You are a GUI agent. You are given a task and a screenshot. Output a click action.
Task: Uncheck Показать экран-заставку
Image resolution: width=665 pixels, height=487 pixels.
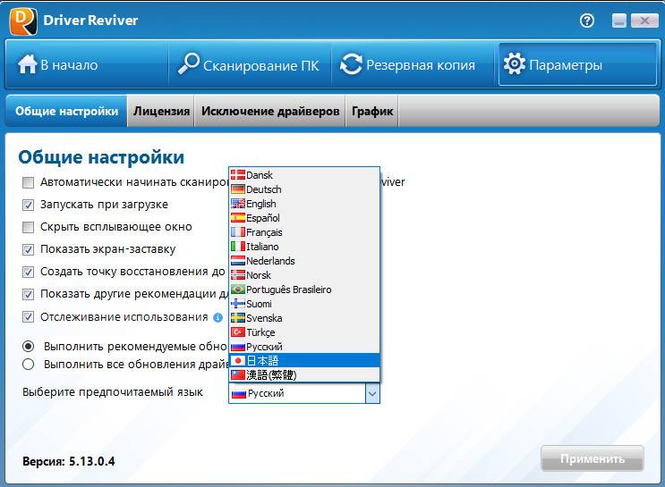click(x=28, y=250)
